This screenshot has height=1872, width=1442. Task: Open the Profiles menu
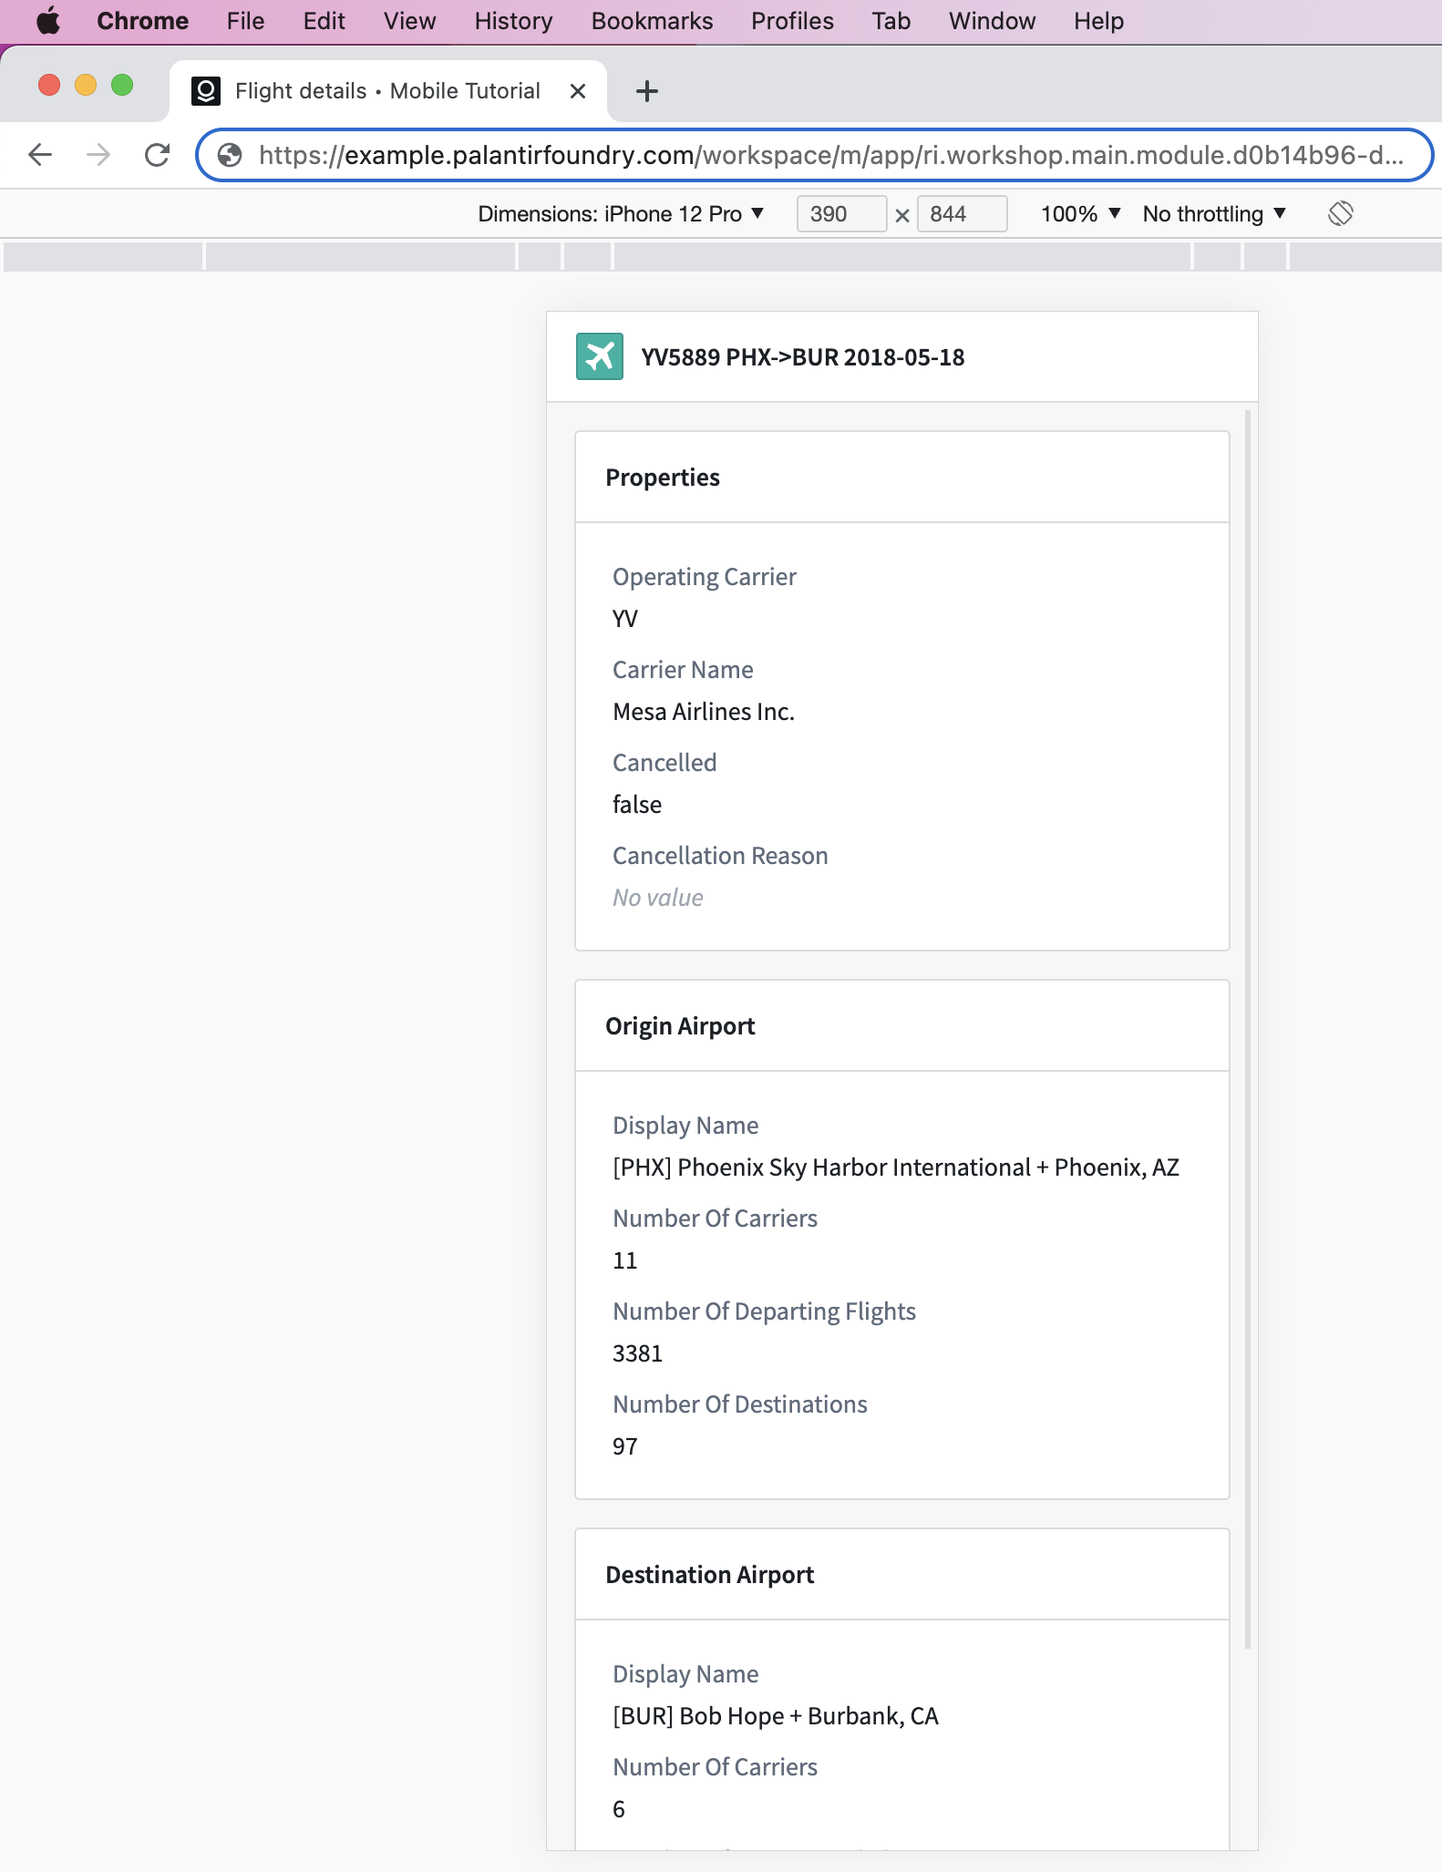click(792, 21)
